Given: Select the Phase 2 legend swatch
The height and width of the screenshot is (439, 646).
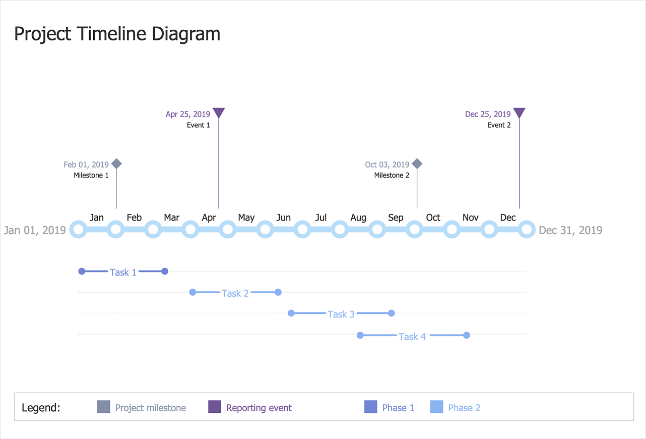Looking at the screenshot, I should [x=437, y=407].
